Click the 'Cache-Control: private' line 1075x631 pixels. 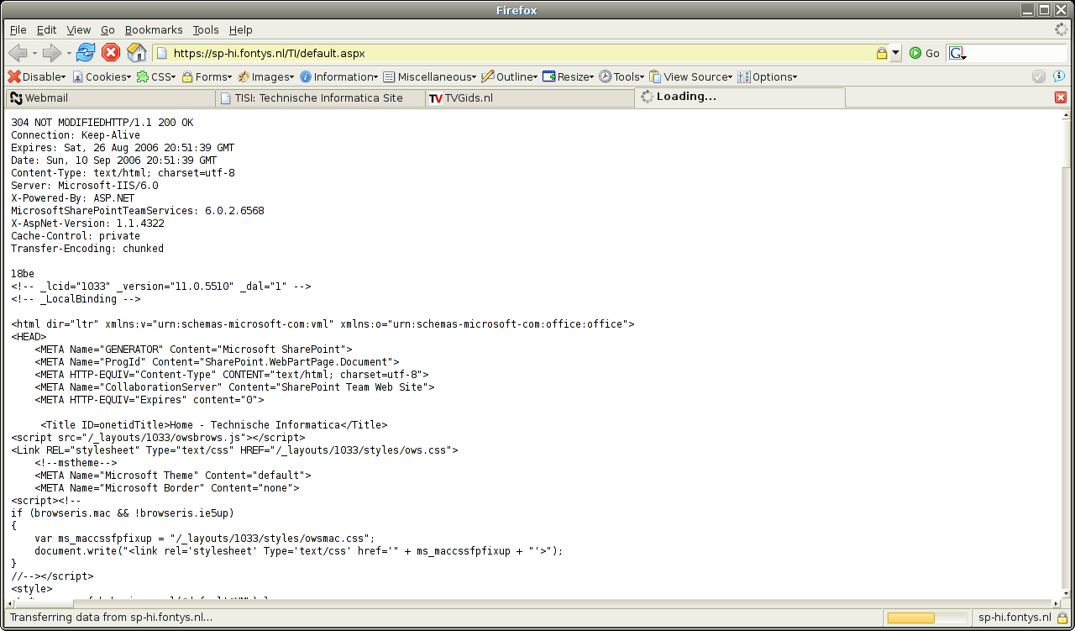click(76, 236)
